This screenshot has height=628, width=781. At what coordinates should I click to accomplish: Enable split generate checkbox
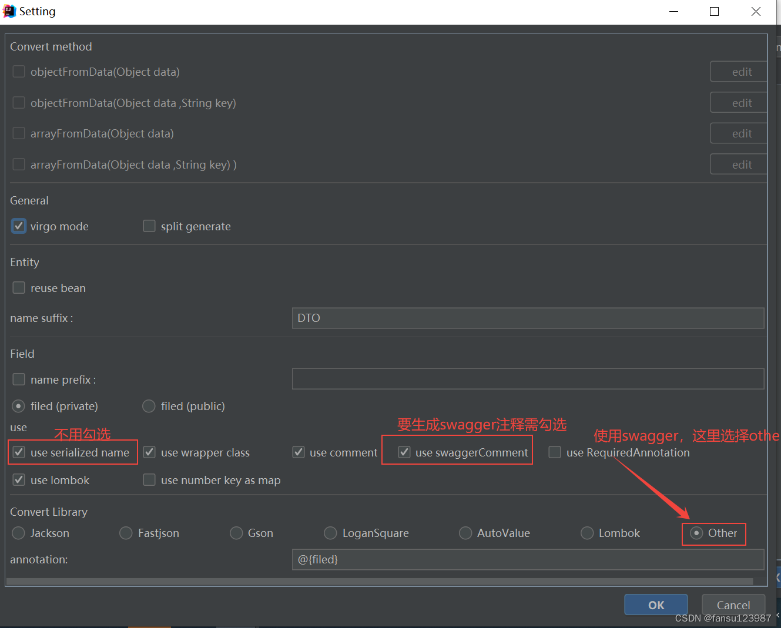(149, 226)
